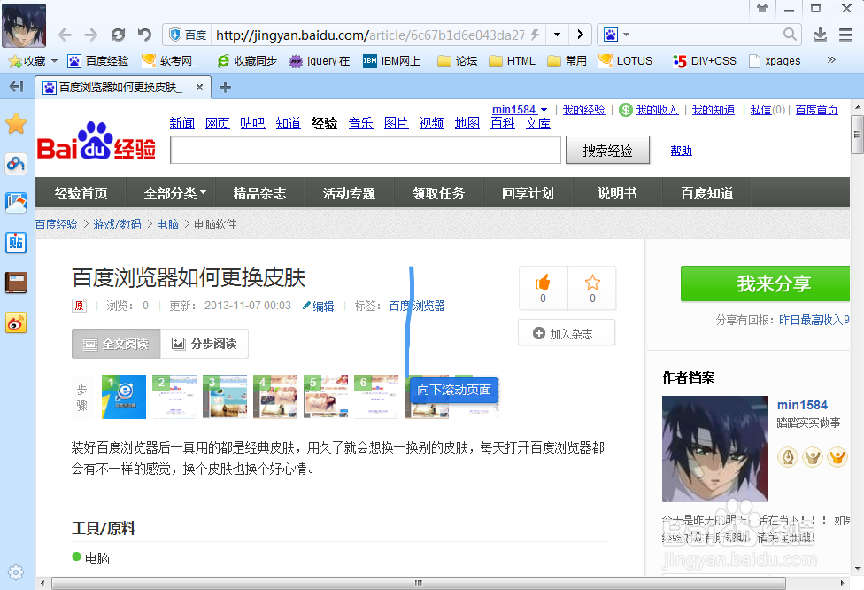Click the 编辑 edit link
The image size is (864, 590).
coord(319,306)
